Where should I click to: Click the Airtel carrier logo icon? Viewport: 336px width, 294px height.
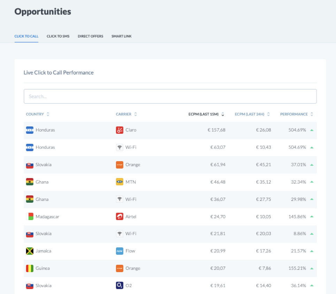click(120, 217)
